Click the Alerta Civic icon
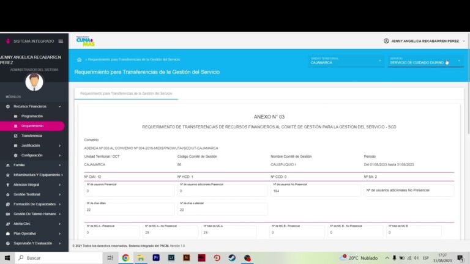The height and width of the screenshot is (264, 470). 8,224
